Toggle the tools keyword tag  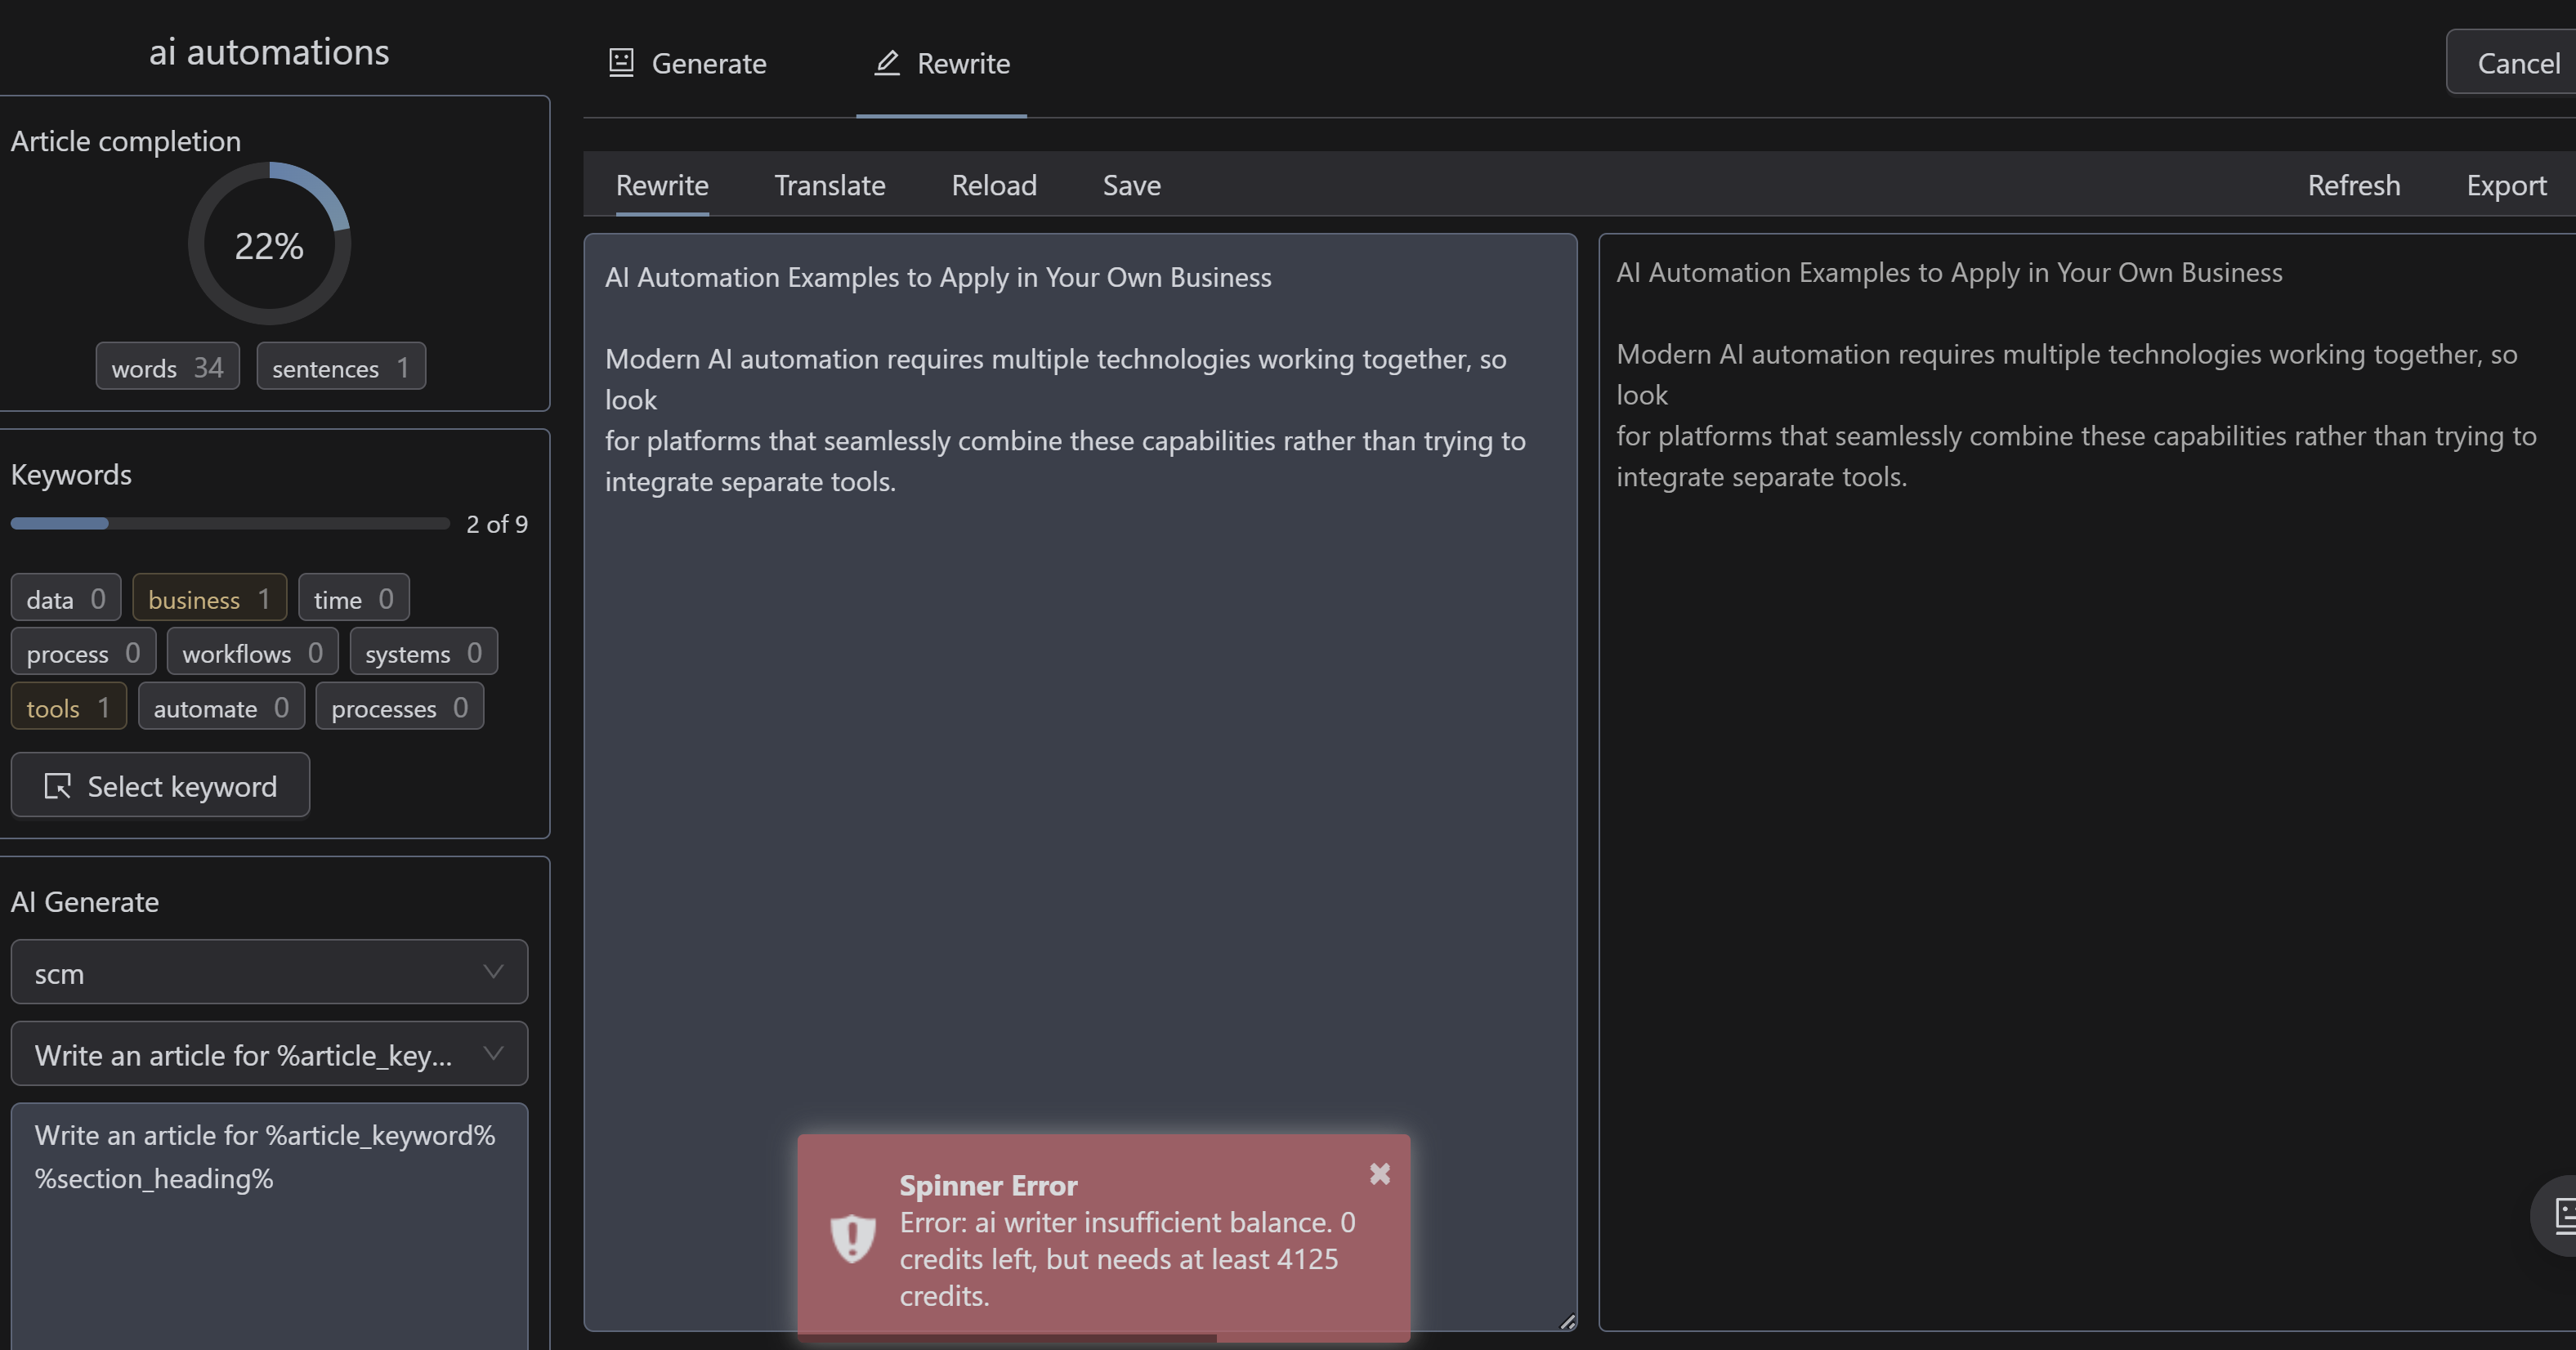pos(68,707)
